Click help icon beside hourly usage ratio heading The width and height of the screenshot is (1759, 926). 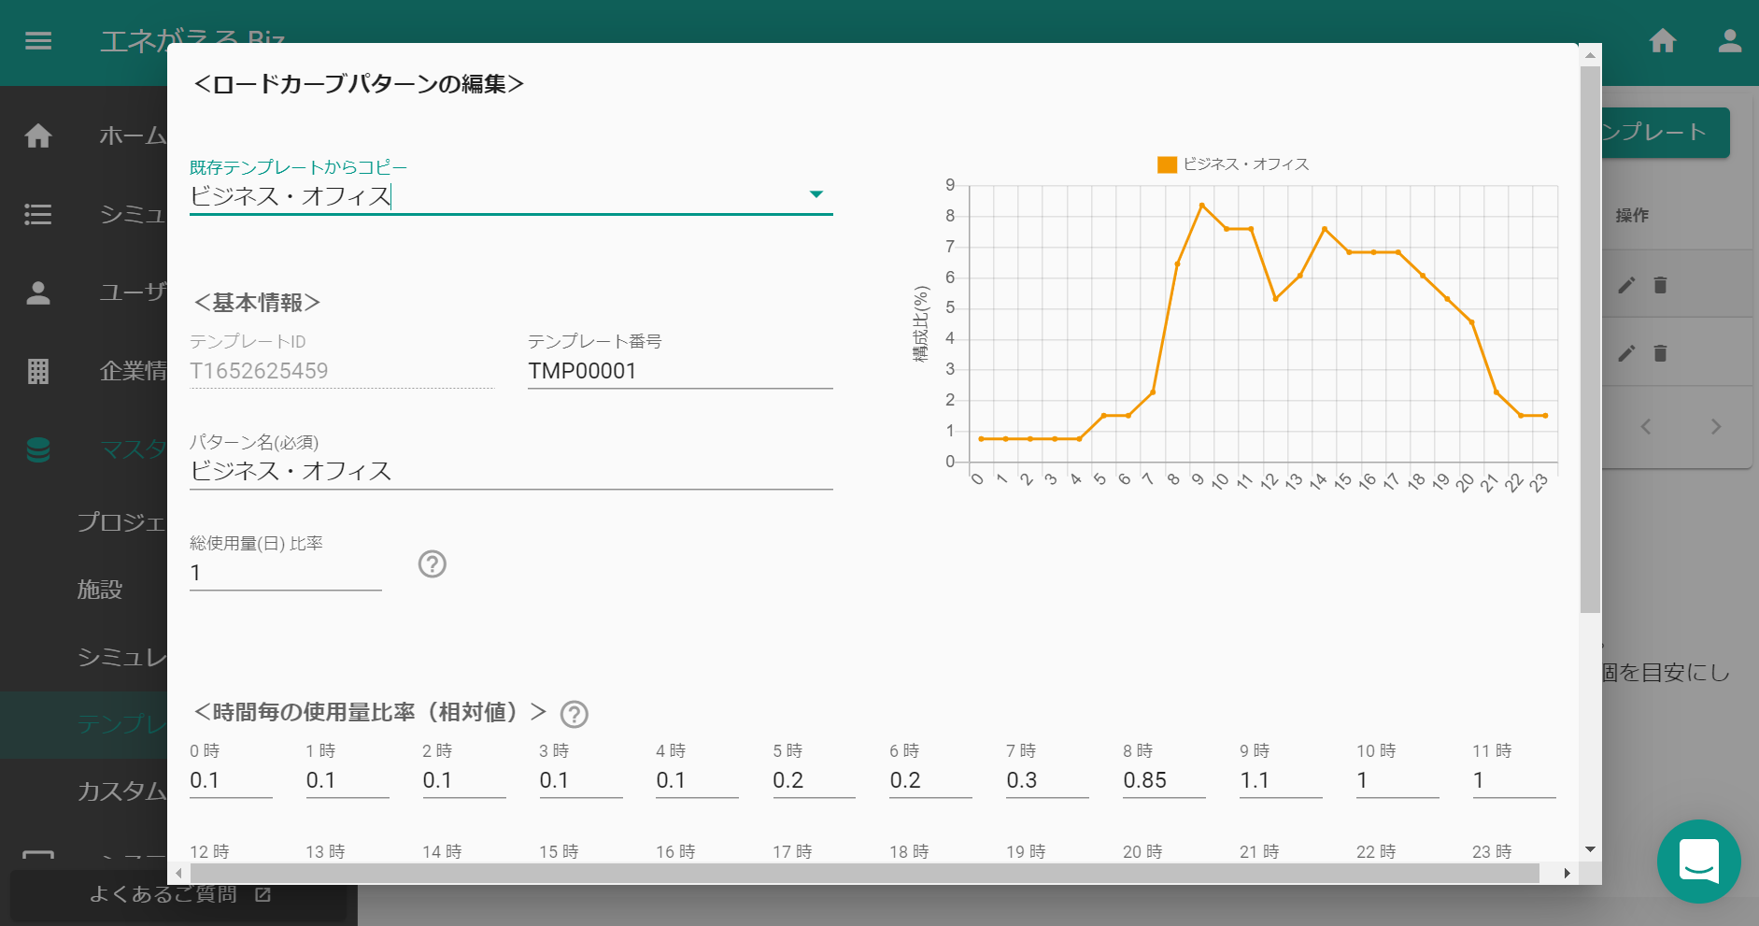click(x=574, y=715)
